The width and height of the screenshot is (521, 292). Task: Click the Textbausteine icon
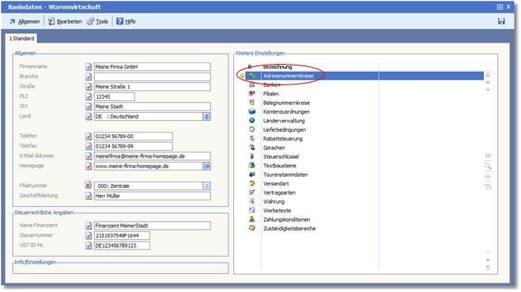pyautogui.click(x=252, y=165)
